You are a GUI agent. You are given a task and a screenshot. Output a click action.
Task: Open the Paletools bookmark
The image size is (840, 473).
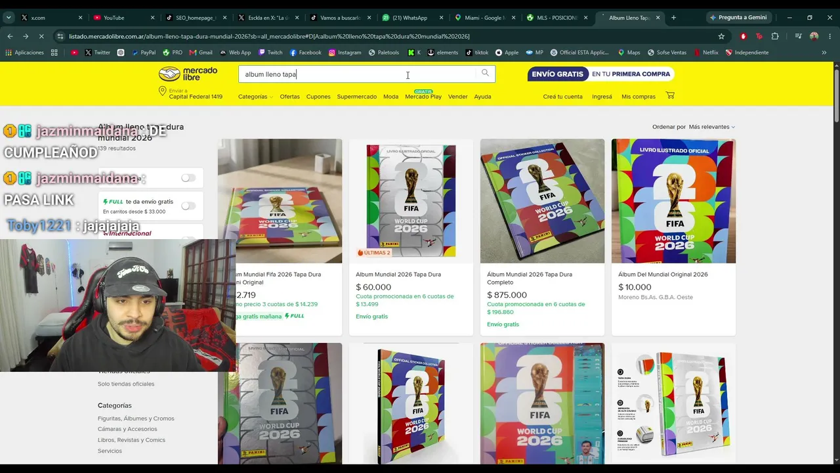tap(384, 53)
